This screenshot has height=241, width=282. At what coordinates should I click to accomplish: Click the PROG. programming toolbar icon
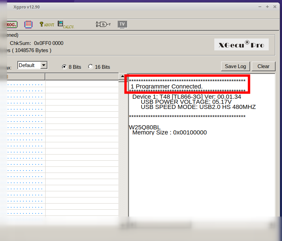(12, 25)
